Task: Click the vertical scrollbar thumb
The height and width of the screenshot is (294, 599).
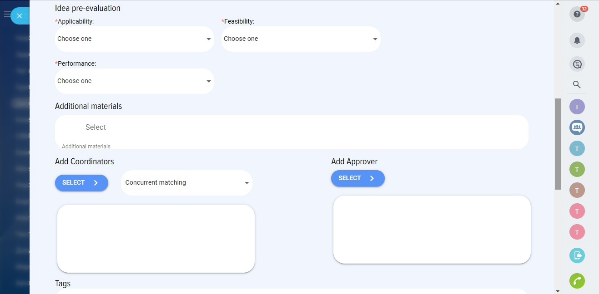Action: coord(558,144)
